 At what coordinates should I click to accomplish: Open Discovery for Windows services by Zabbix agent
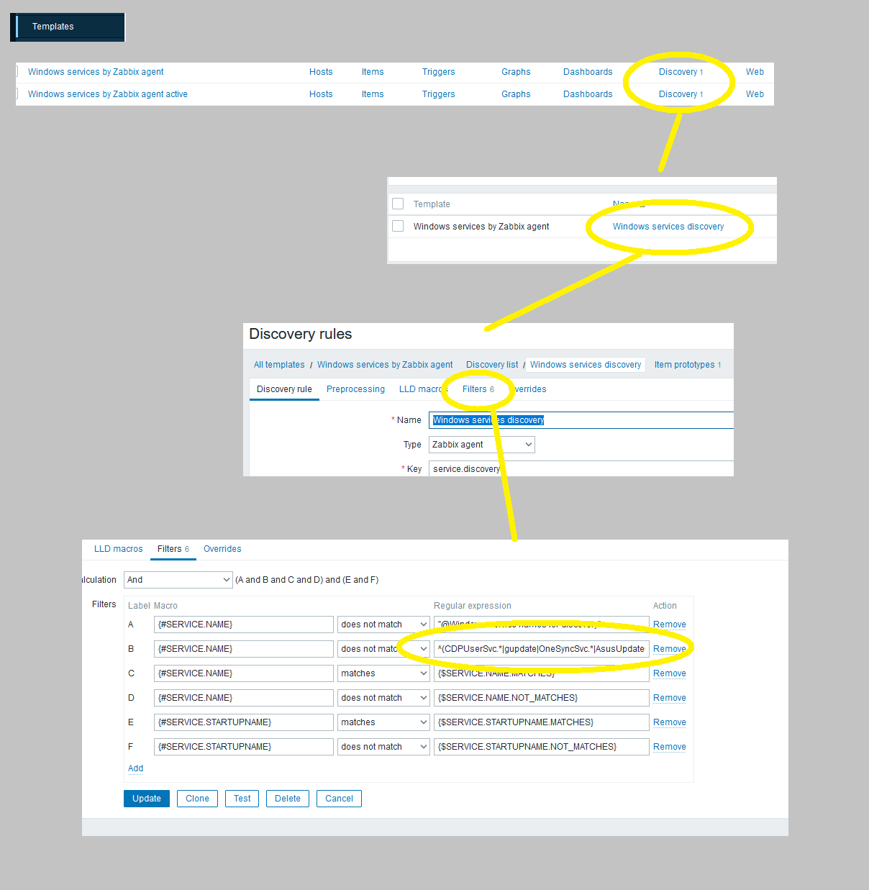677,71
